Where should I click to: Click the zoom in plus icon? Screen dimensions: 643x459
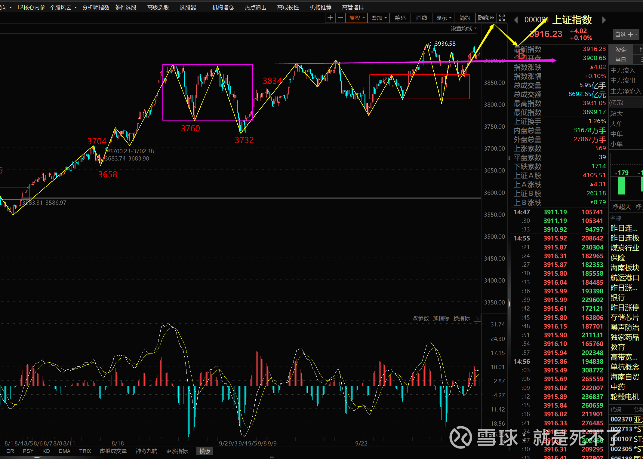[330, 18]
